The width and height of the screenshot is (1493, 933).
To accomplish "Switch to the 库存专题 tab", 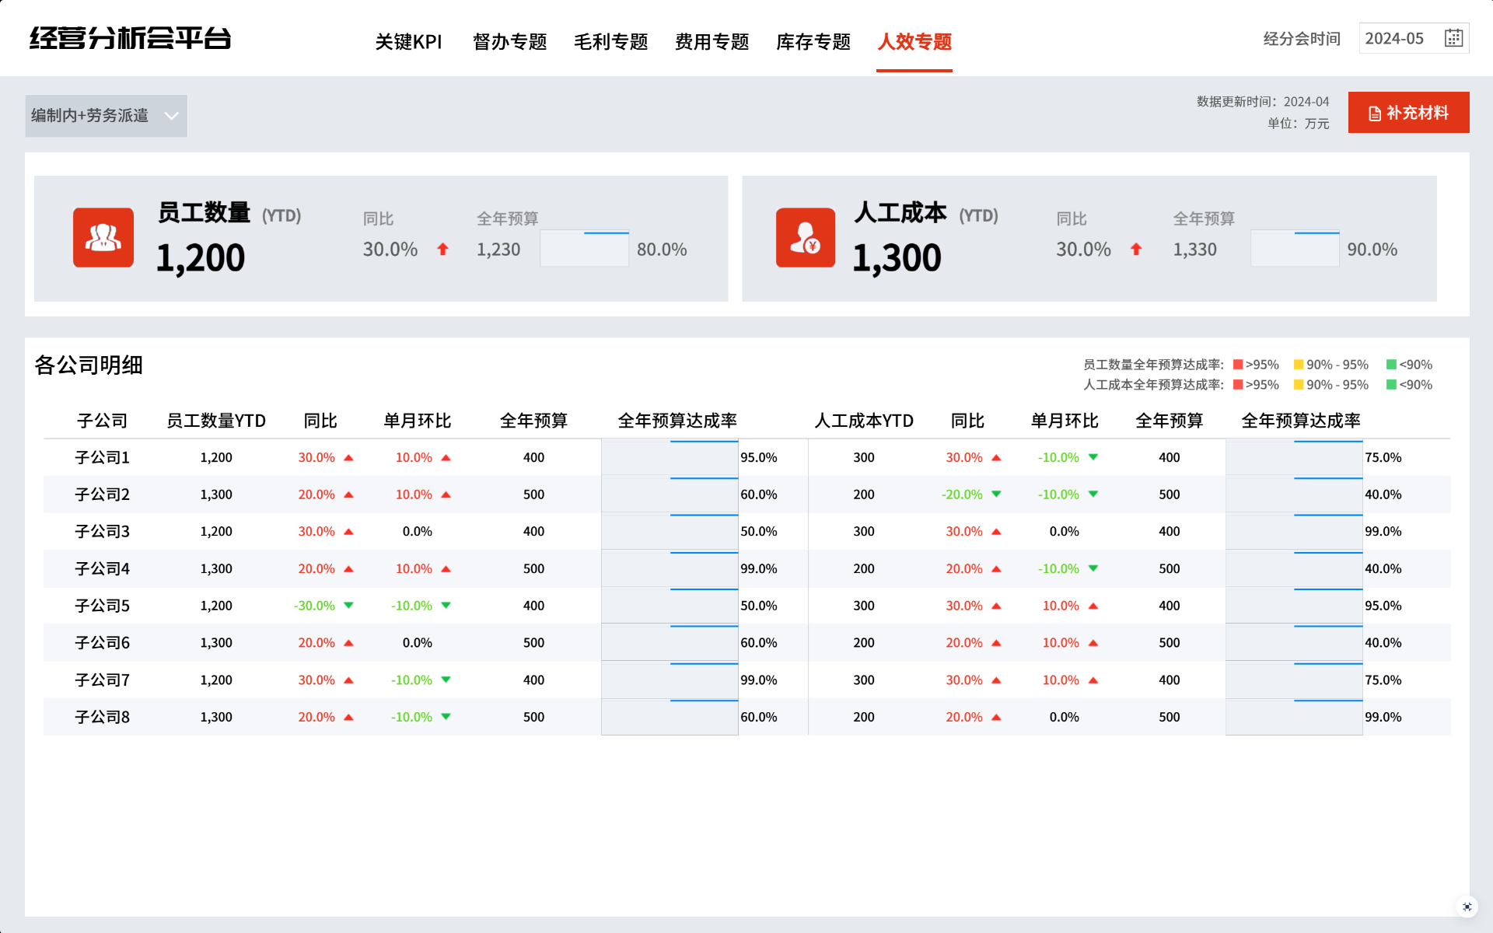I will click(813, 42).
